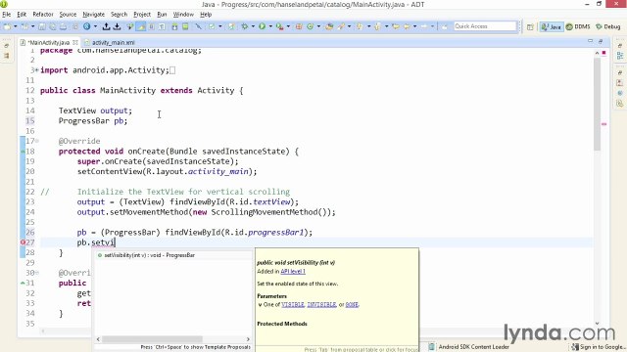Click the Forward navigation arrow icon
Viewport: 627px width, 352px height.
[x=424, y=26]
